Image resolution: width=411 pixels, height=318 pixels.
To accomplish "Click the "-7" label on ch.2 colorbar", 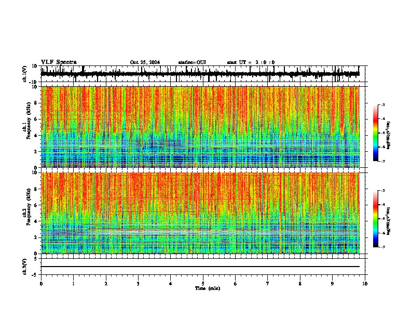I will [382, 247].
